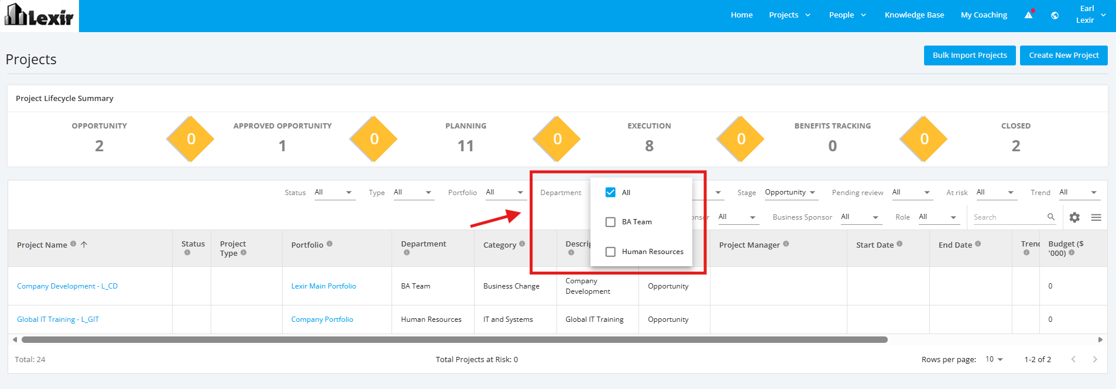Click info icon beside End Date header
This screenshot has height=389, width=1116.
click(978, 244)
